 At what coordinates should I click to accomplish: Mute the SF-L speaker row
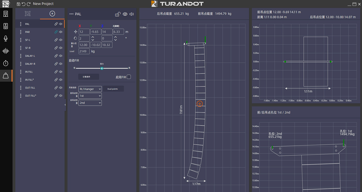click(x=61, y=40)
